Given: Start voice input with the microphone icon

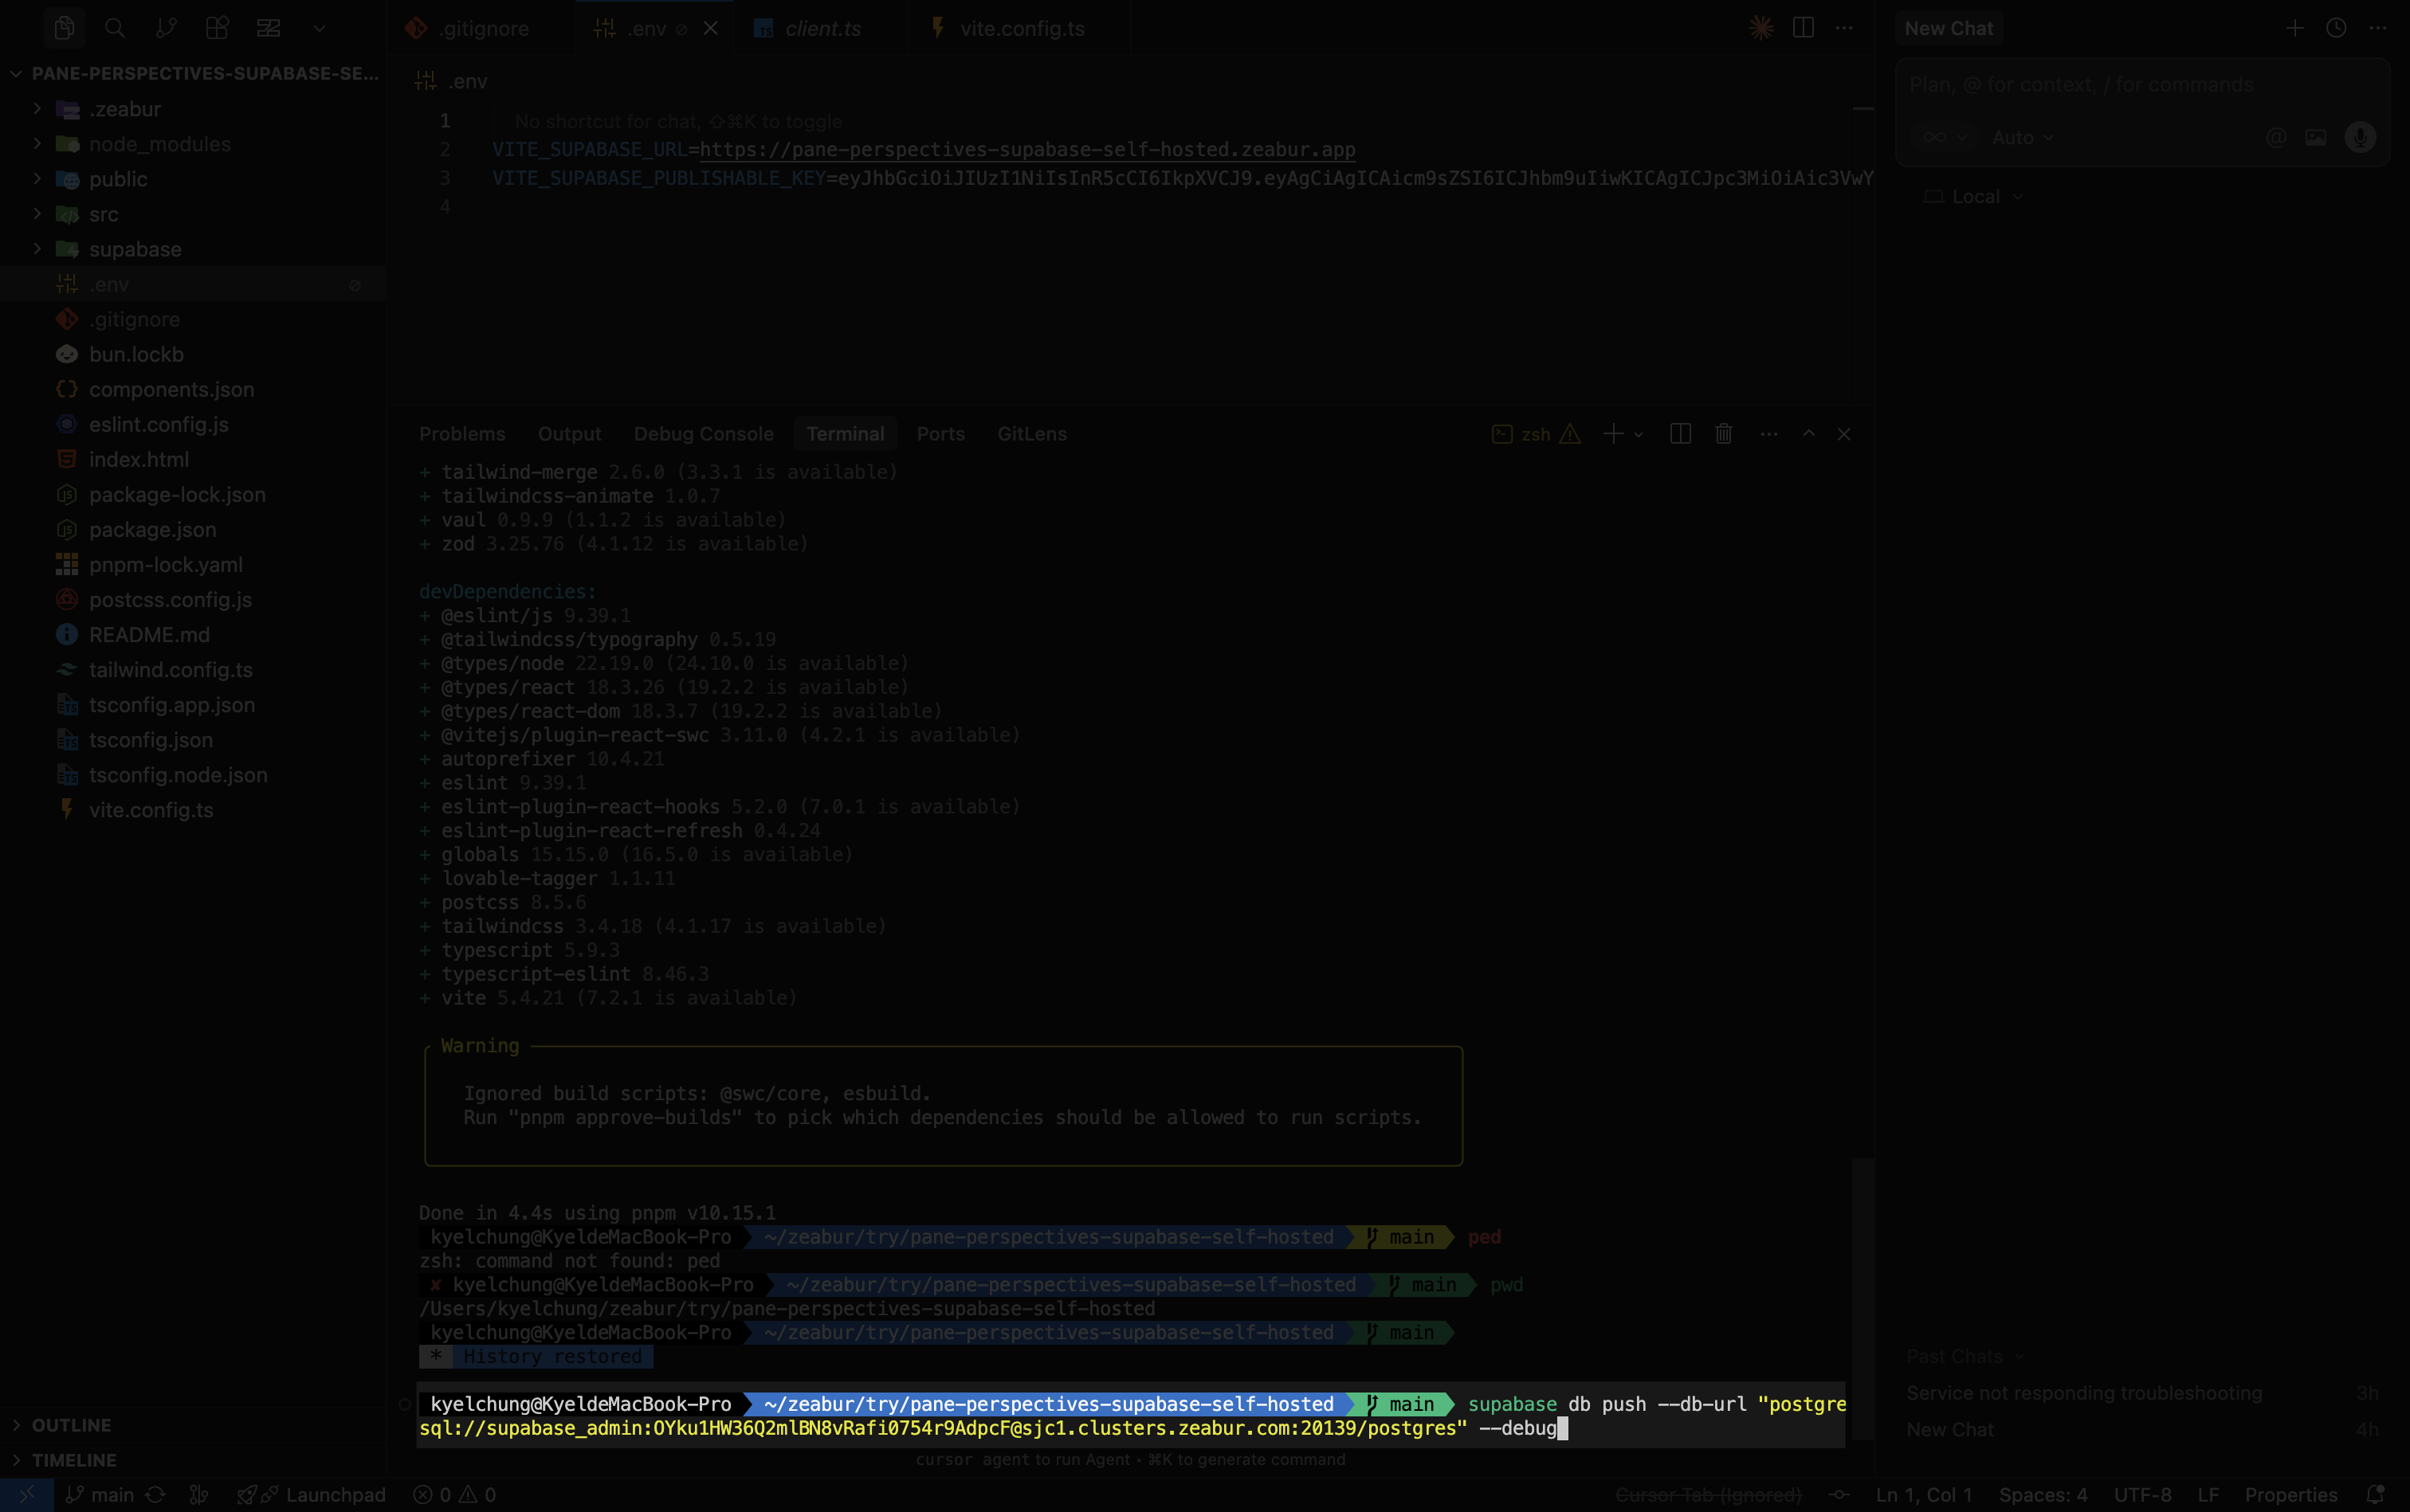Looking at the screenshot, I should (2360, 137).
